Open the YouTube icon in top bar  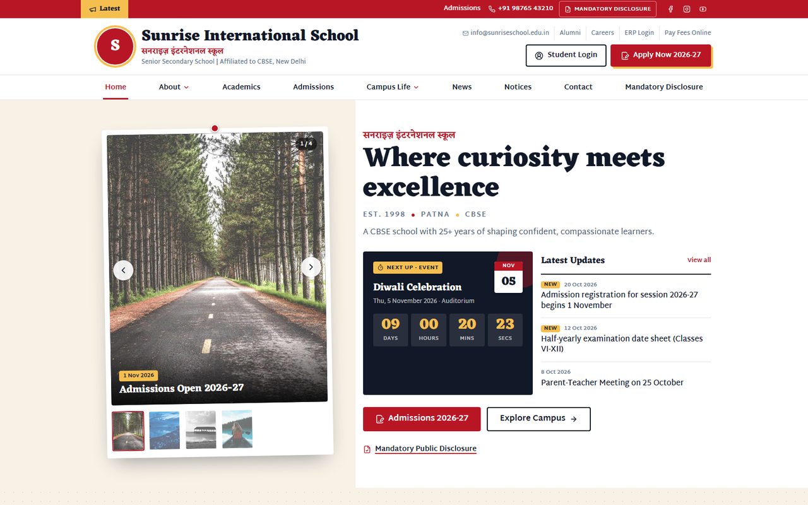[x=703, y=9]
